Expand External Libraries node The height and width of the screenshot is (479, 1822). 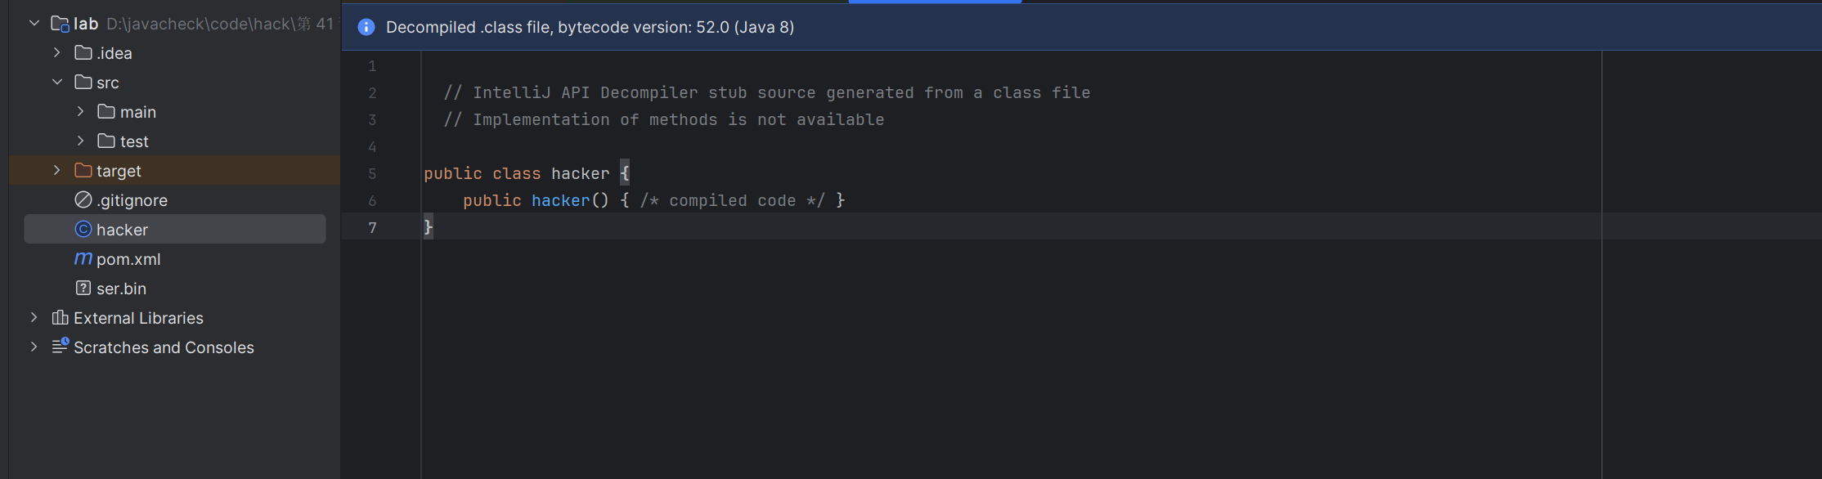(x=34, y=318)
